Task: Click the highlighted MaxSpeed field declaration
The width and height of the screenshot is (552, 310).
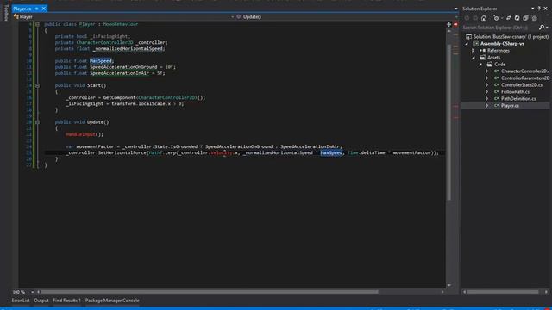Action: pyautogui.click(x=101, y=61)
